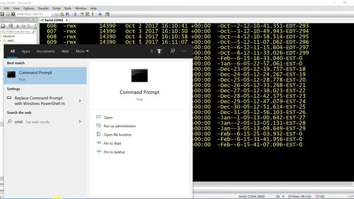The width and height of the screenshot is (354, 199).
Task: Click Open for Command Prompt
Action: click(x=108, y=117)
